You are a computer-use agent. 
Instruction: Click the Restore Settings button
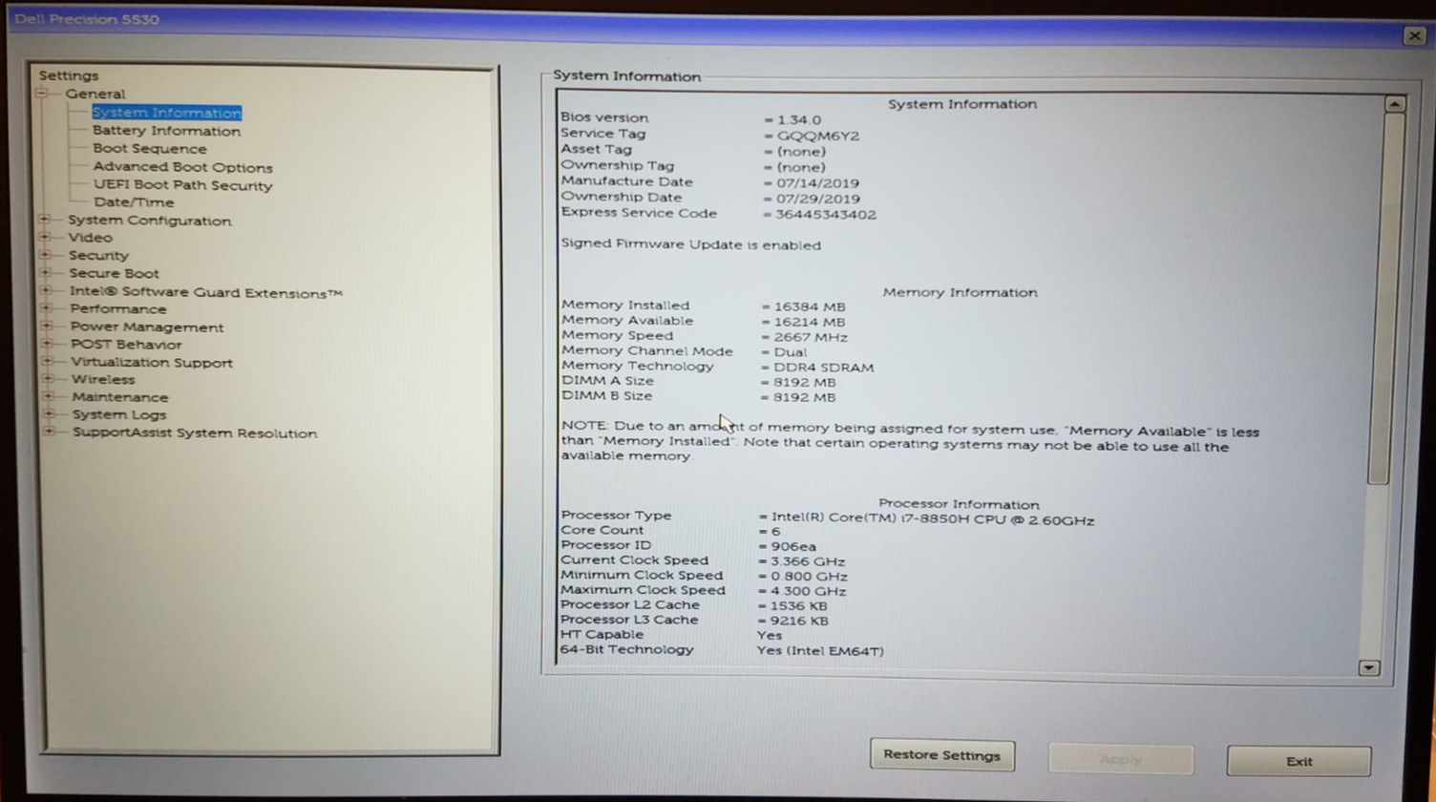pos(941,754)
